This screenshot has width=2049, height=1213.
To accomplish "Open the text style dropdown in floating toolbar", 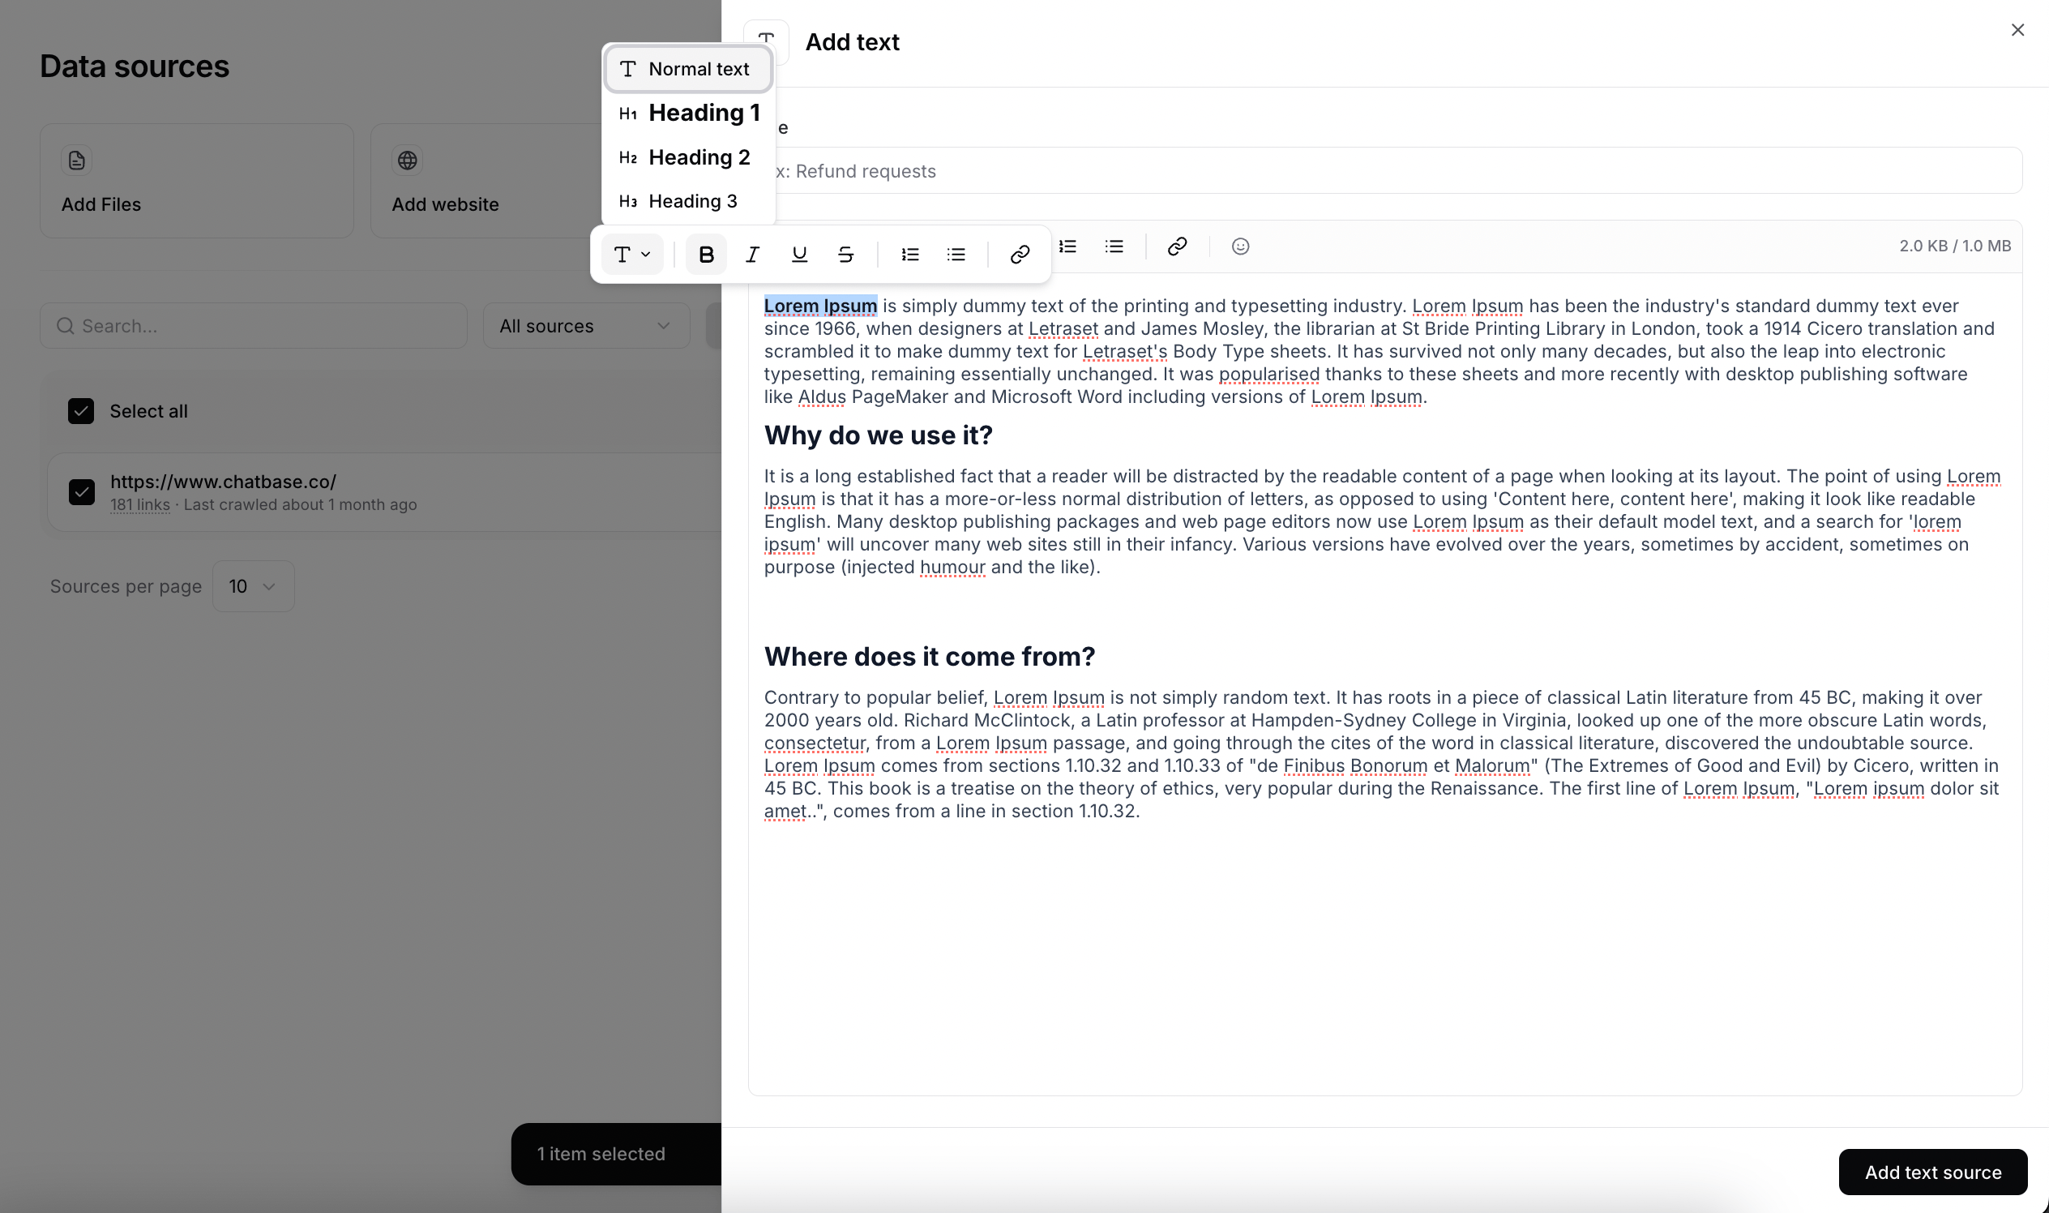I will [x=632, y=255].
